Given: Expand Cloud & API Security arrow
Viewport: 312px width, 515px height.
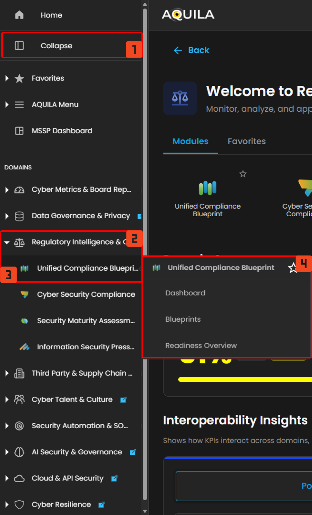Looking at the screenshot, I should pos(7,478).
